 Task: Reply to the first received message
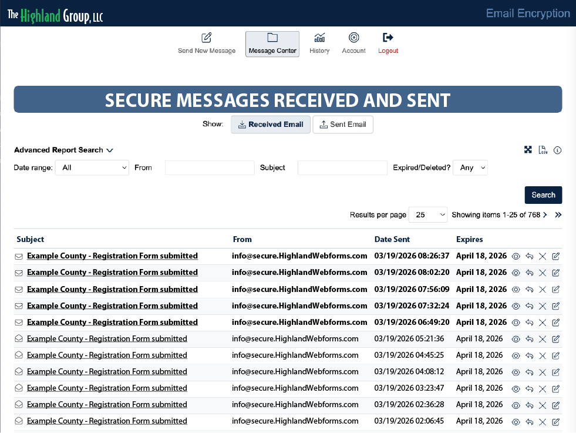[529, 256]
